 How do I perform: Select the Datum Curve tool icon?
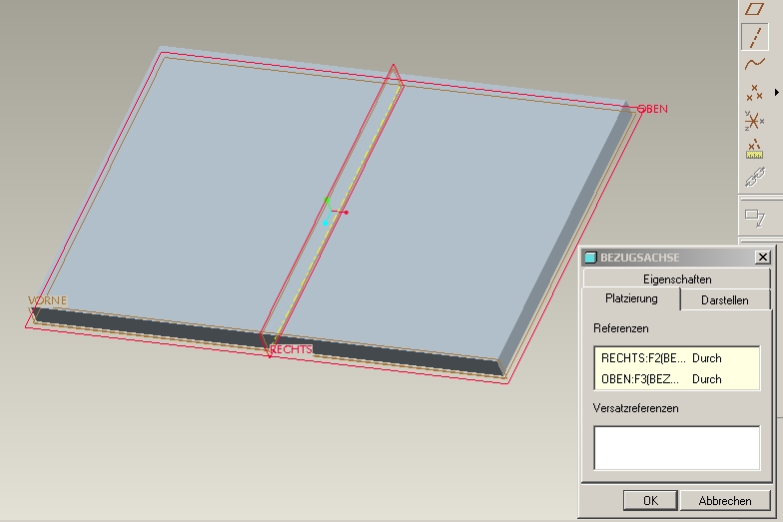(x=755, y=64)
